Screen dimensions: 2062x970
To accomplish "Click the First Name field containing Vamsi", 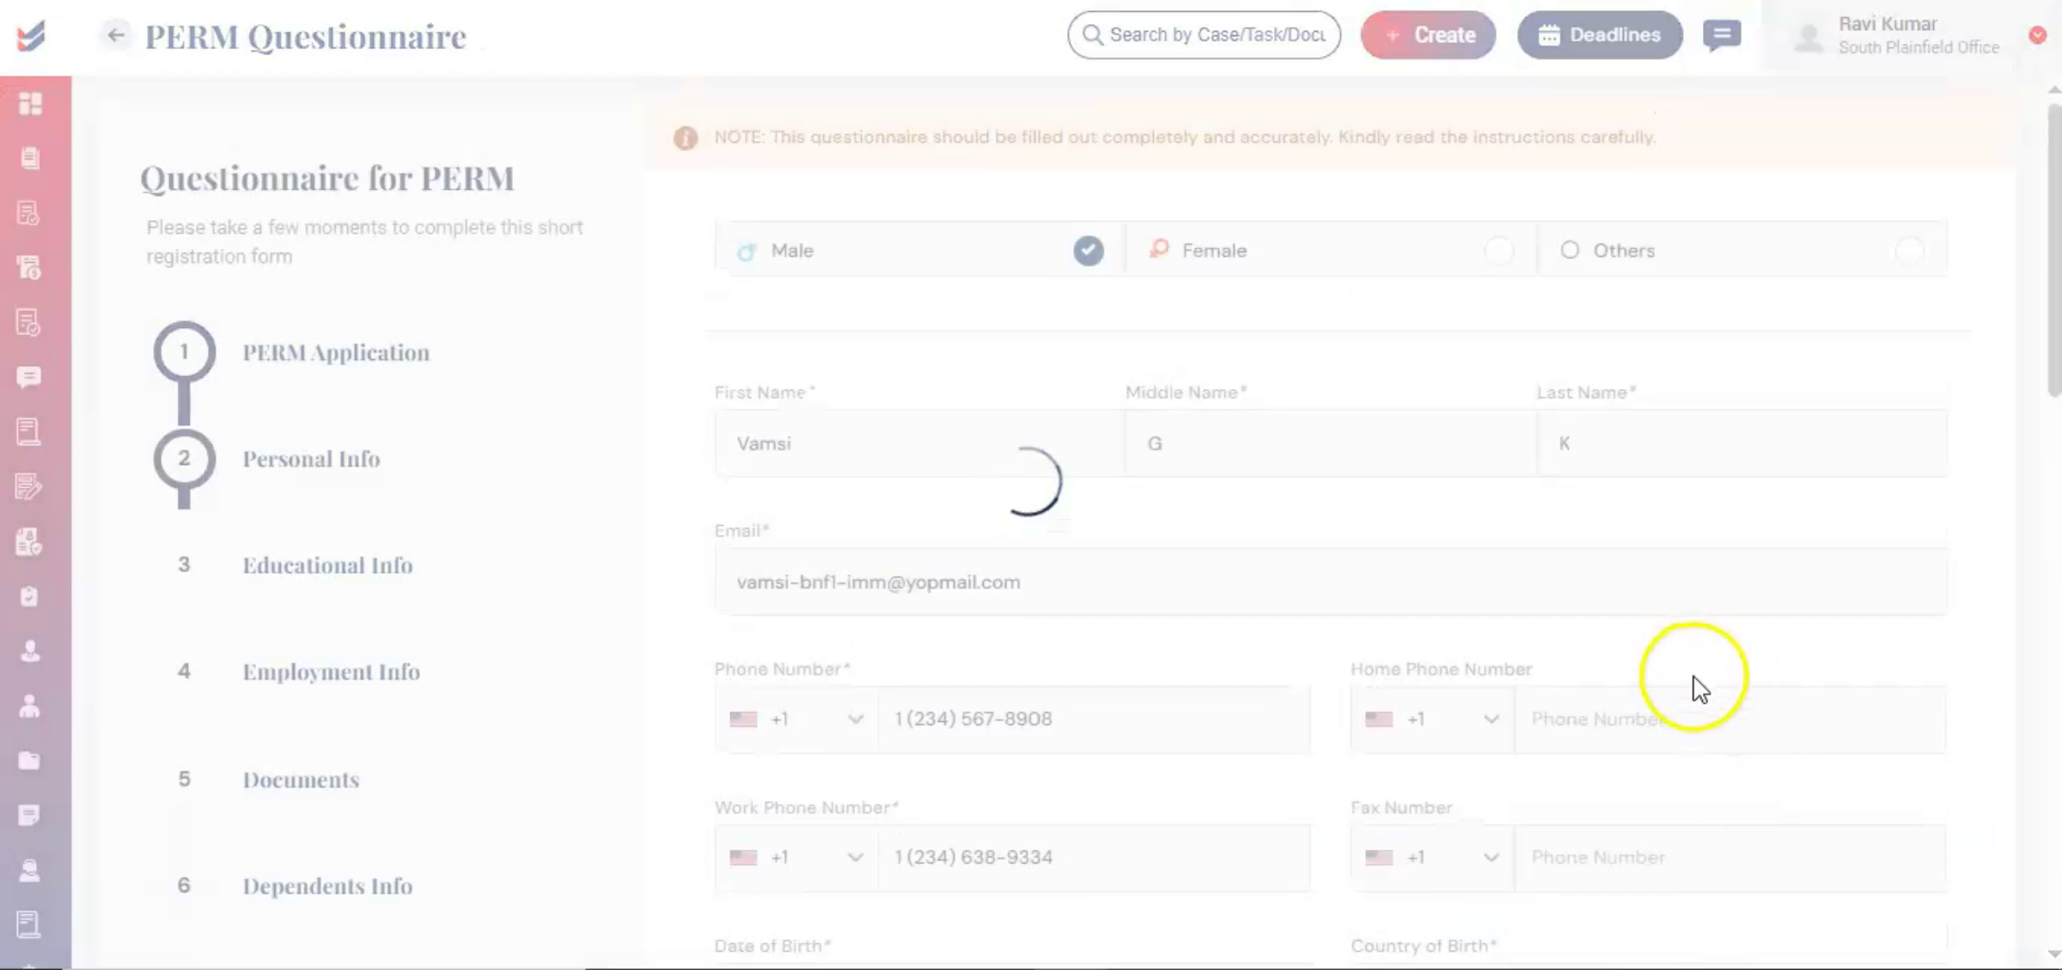I will coord(919,443).
